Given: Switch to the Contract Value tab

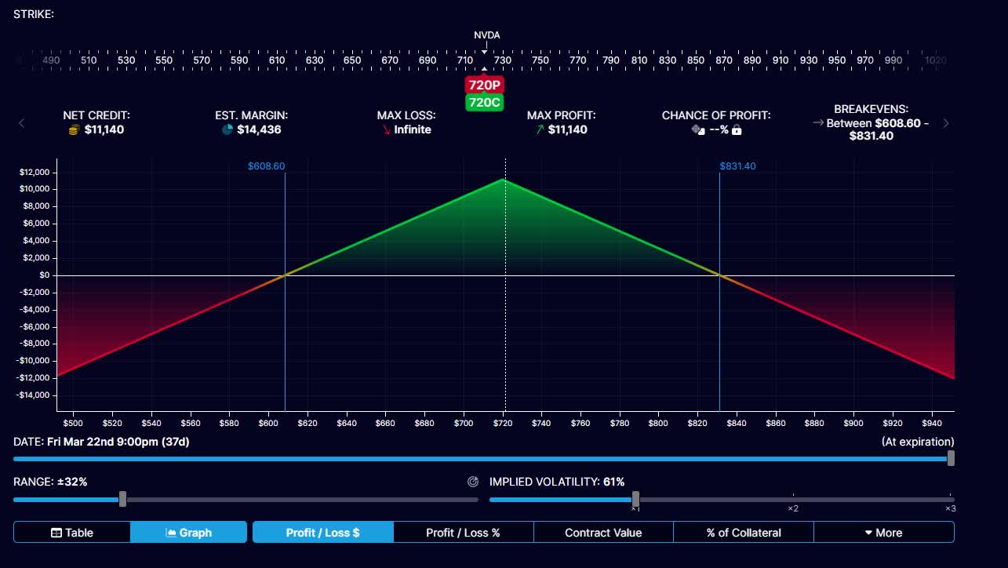Looking at the screenshot, I should click(x=603, y=533).
